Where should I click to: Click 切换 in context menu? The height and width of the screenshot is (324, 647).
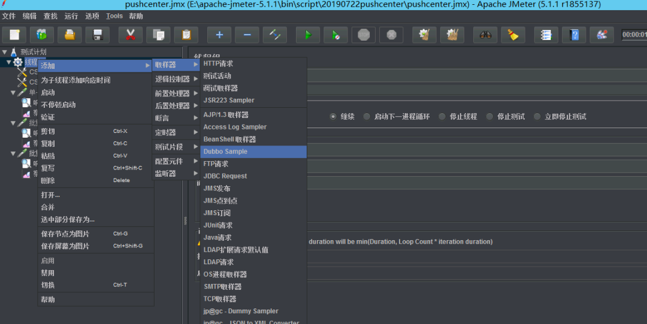[96, 285]
